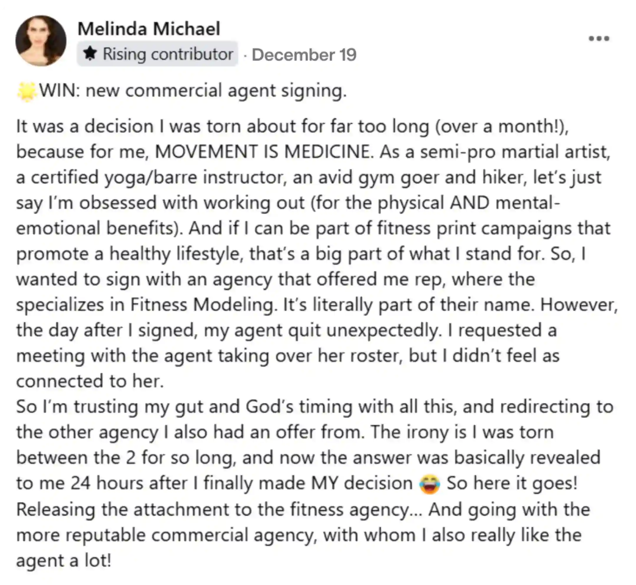Click the 'MOVEMENT IS MEDICINE' phrase
This screenshot has width=636, height=585.
262,151
